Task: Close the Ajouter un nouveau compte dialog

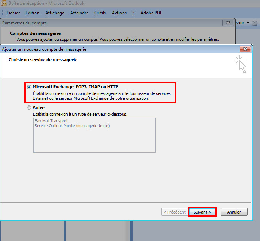Action: coord(245,49)
